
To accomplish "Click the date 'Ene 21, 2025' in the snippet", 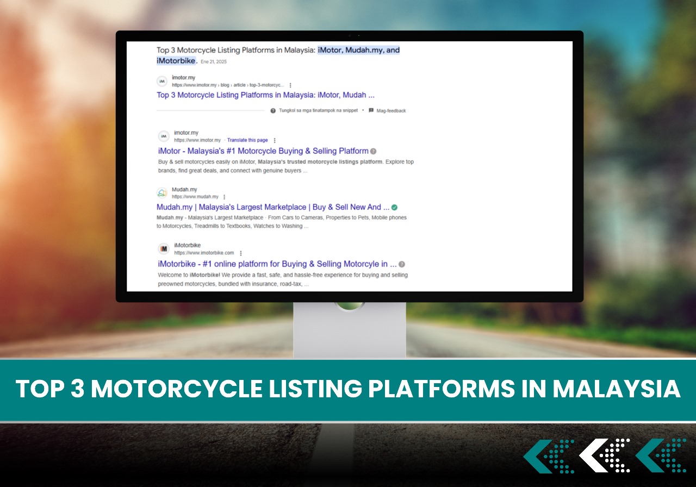I will pos(214,61).
